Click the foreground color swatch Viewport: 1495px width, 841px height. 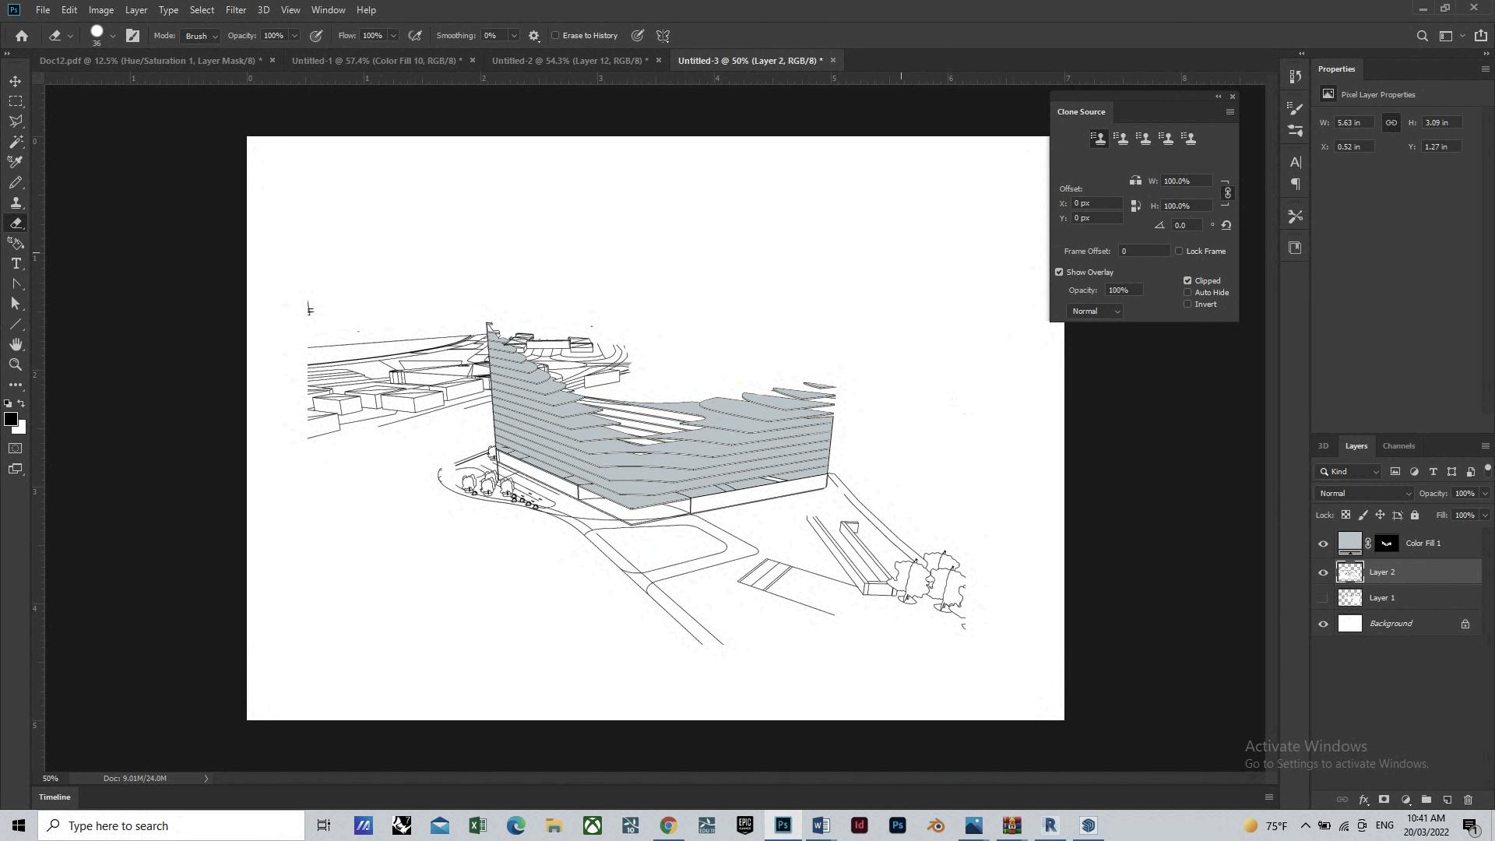(x=10, y=420)
